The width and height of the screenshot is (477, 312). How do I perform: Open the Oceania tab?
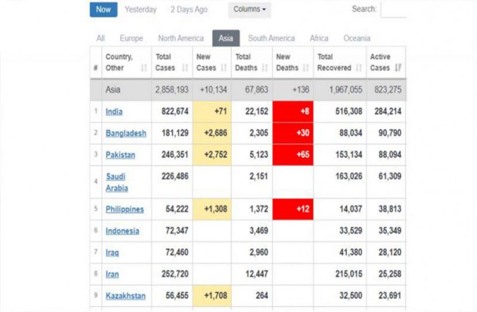pos(357,38)
